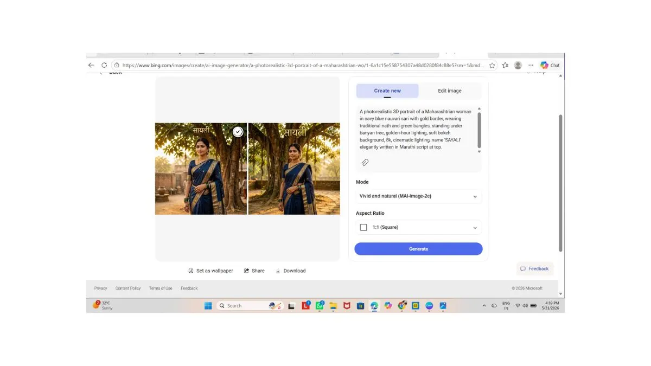Open the footer Feedback link
Screen dimensions: 651x366
tap(189, 288)
